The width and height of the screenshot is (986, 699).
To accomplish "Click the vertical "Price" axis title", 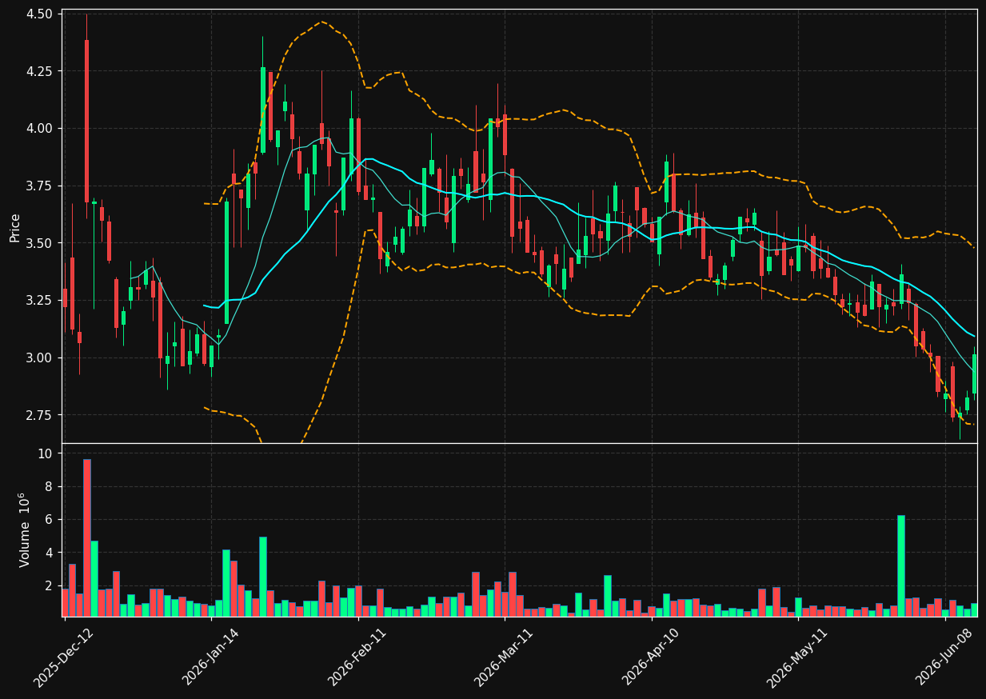I will [15, 227].
